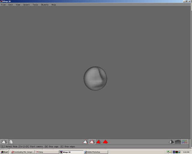Switch to flat shading pyramid icon
Screen dimensions: 192x154
4,142
